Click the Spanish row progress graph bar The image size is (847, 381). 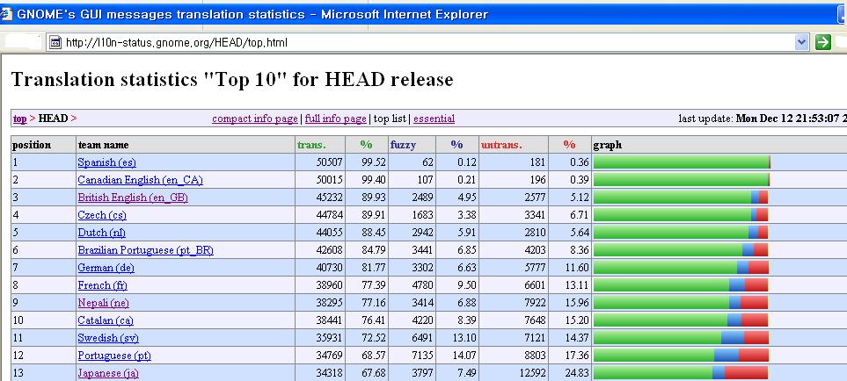(682, 162)
